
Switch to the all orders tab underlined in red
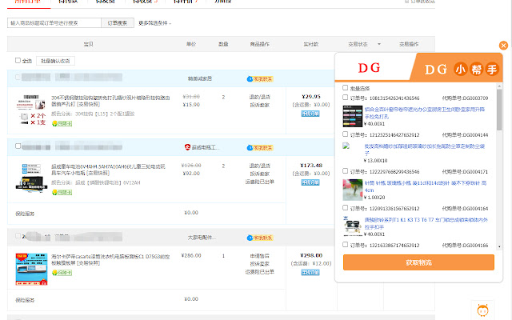(28, 2)
